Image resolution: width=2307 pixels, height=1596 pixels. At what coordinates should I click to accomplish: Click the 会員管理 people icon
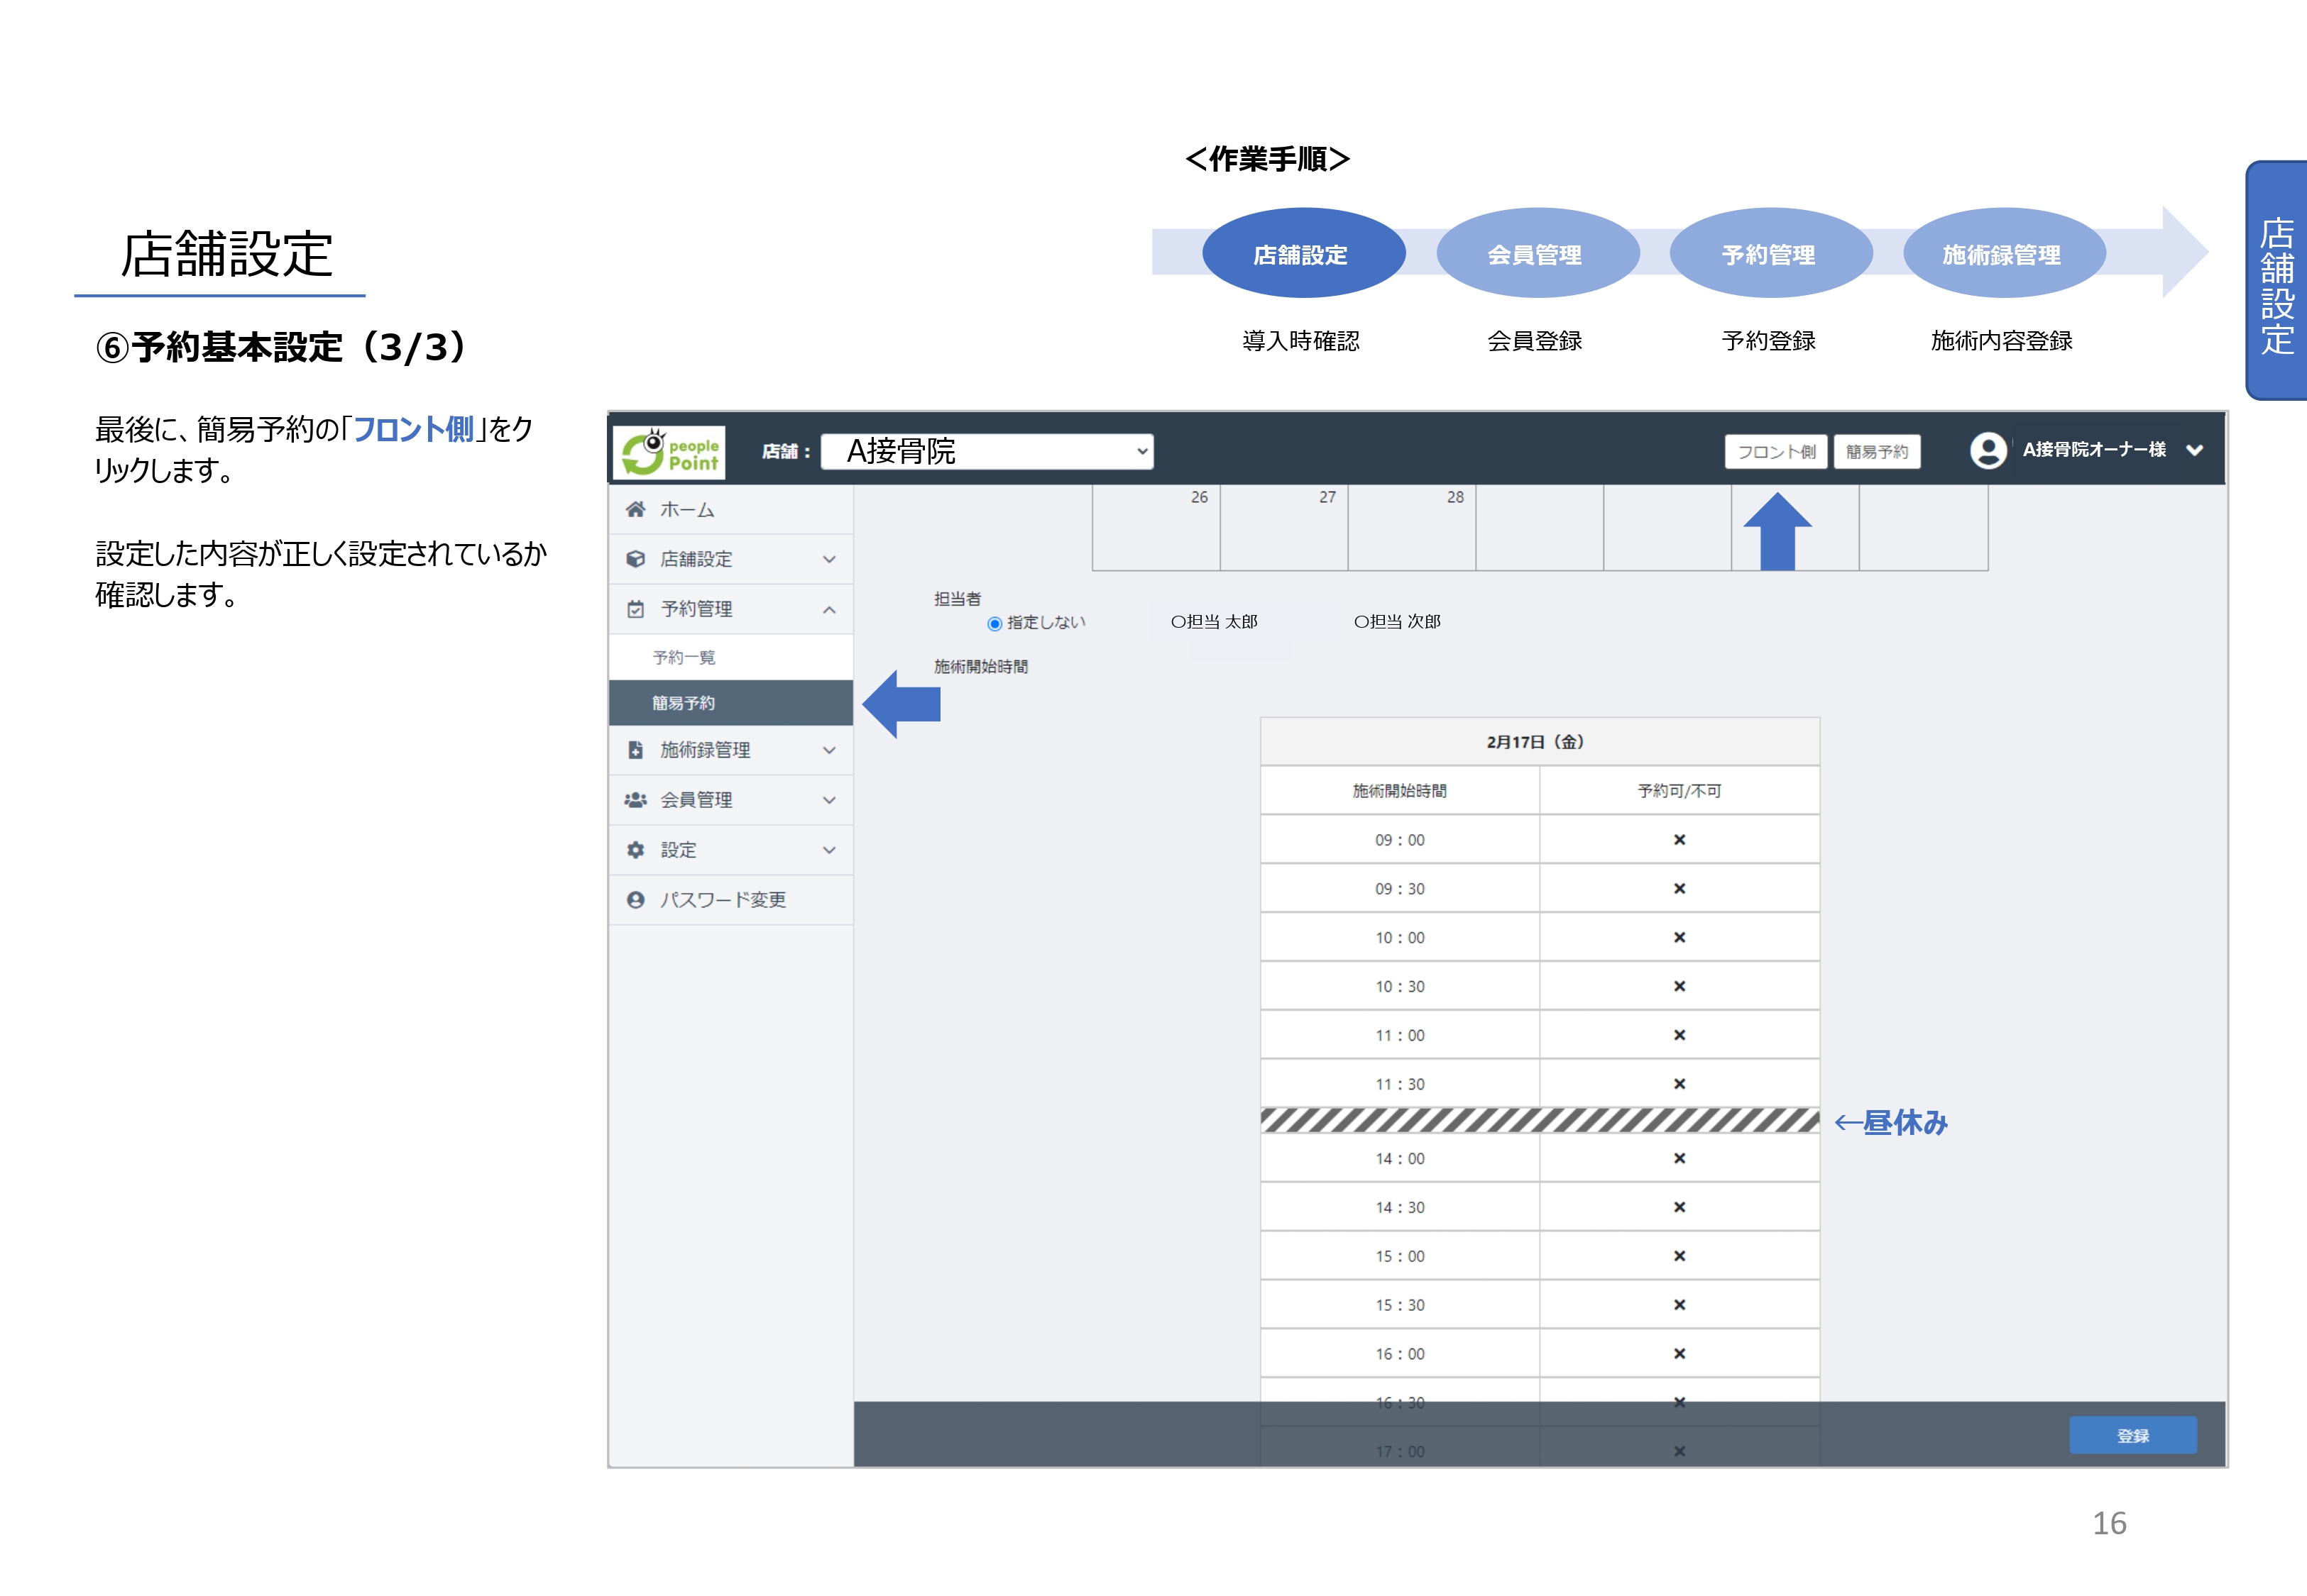tap(635, 800)
